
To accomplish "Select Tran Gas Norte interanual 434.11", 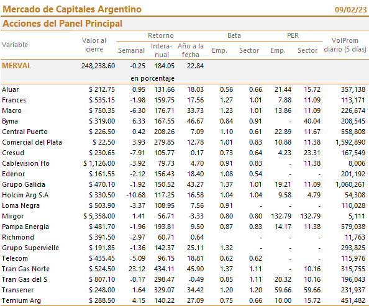I will (x=164, y=269).
